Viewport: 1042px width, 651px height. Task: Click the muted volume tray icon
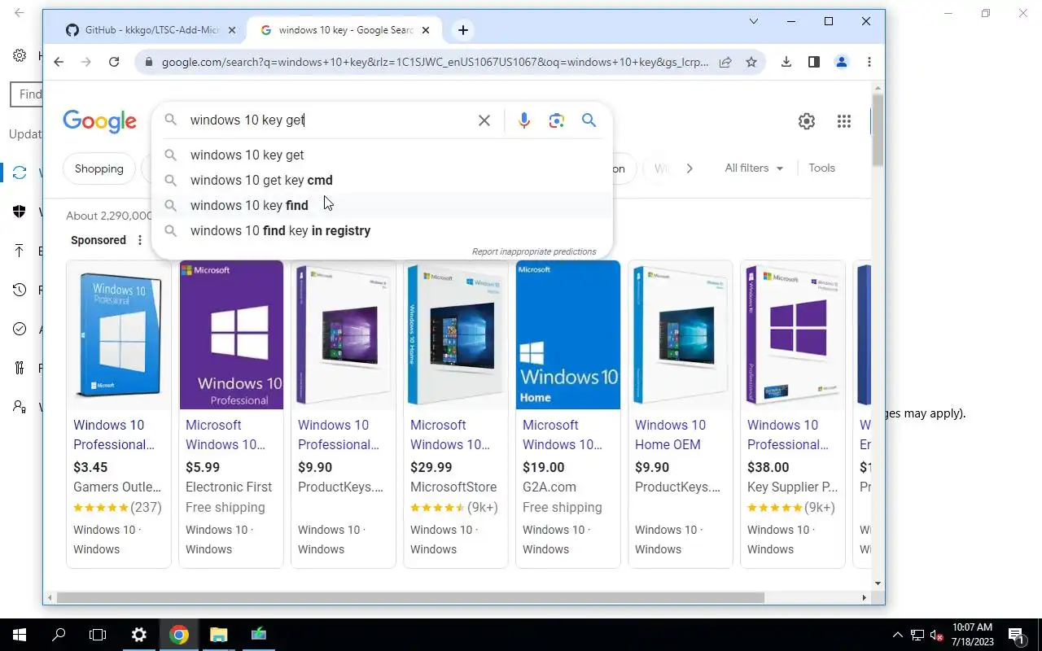(937, 635)
